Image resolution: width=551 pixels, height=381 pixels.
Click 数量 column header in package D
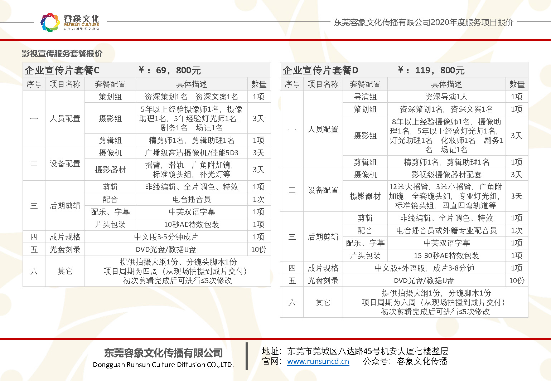517,84
